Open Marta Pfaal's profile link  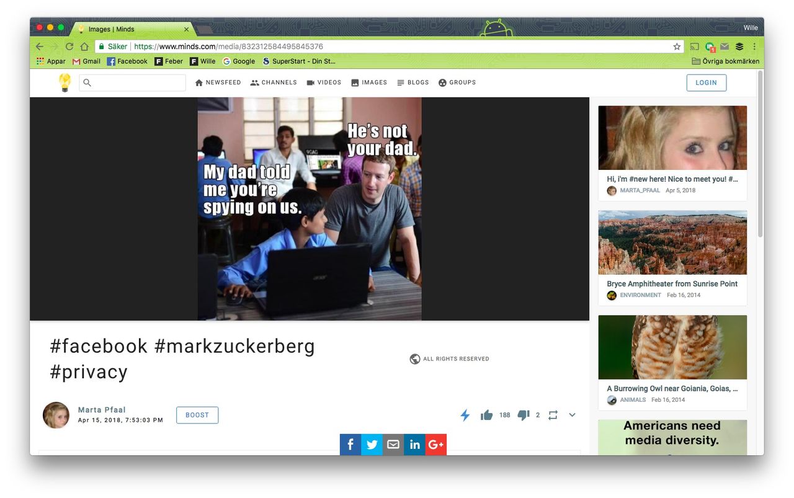[101, 409]
